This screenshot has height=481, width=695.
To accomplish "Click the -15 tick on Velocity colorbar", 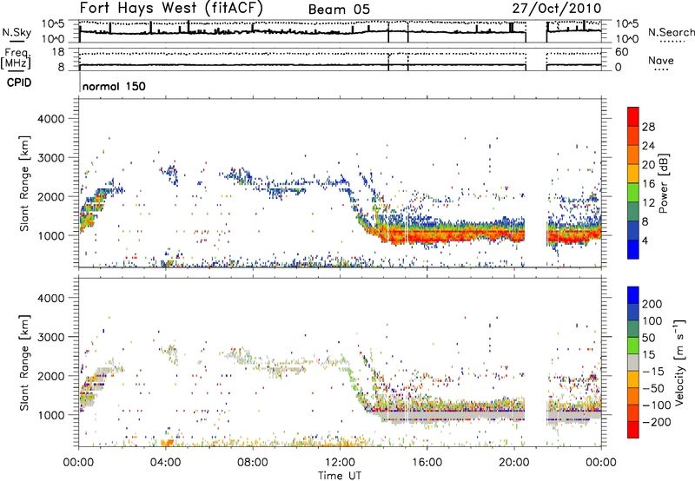I will pyautogui.click(x=652, y=372).
